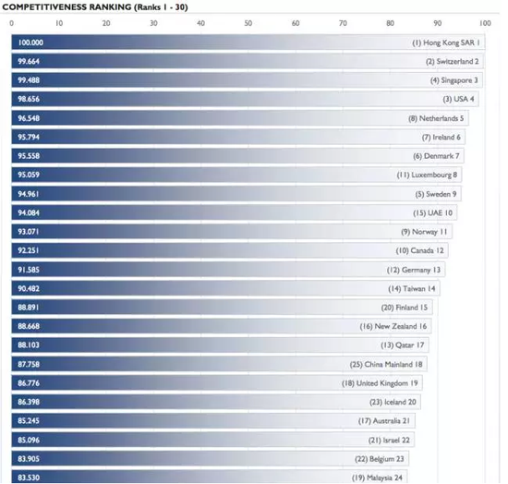Click the Competitiveness Ranking chart title
This screenshot has width=508, height=484.
(95, 6)
